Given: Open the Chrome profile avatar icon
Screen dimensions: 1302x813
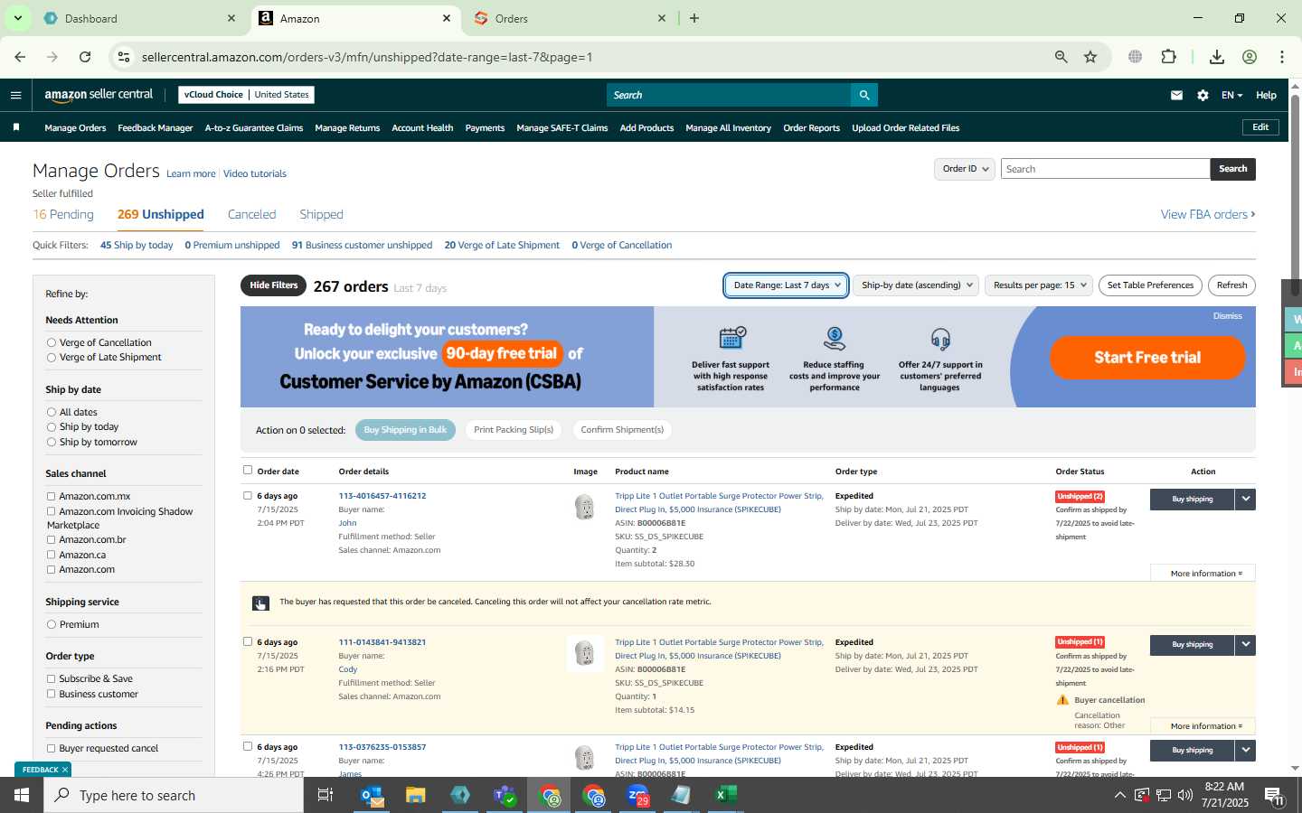Looking at the screenshot, I should 1250,57.
